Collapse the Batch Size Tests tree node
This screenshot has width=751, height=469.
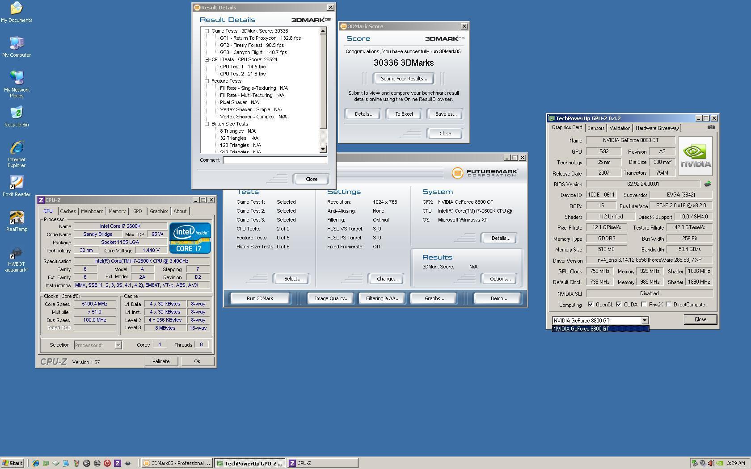tap(207, 124)
